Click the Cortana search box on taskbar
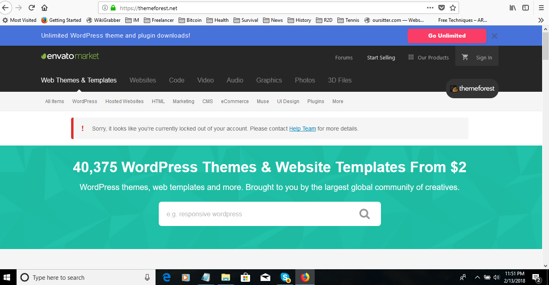The image size is (549, 285). pyautogui.click(x=86, y=277)
